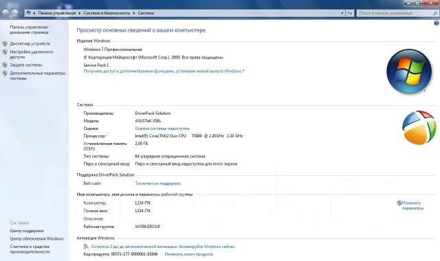The image size is (440, 261).
Task: Click the DriverPack Solution logo image
Action: coord(419,128)
